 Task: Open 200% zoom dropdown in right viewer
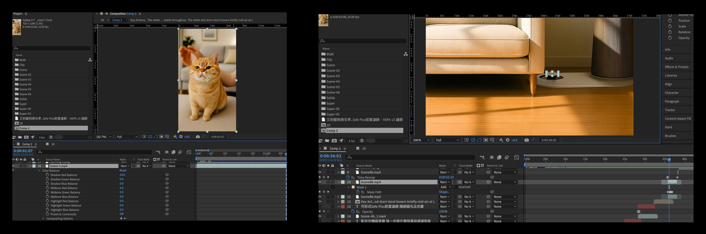click(x=421, y=140)
